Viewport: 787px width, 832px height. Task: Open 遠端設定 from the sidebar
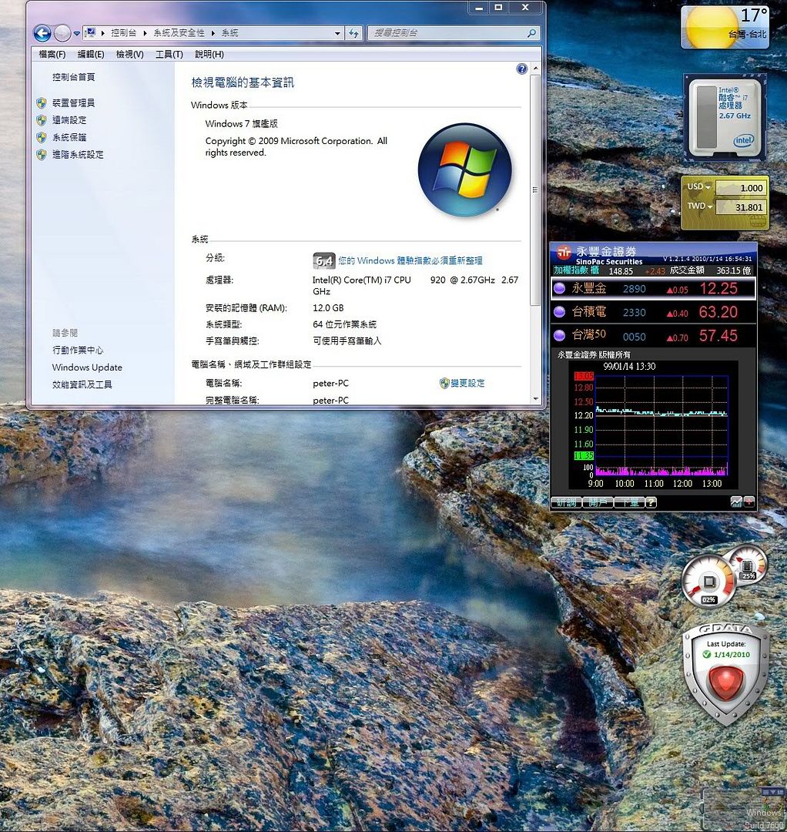[x=69, y=120]
